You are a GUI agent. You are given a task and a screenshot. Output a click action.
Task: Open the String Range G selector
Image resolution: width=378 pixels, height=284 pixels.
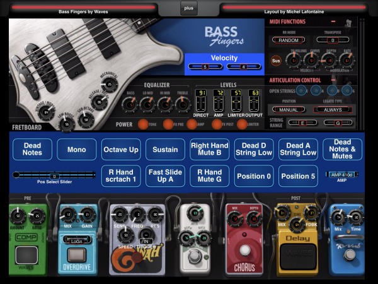338,123
